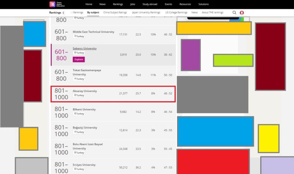The height and width of the screenshot is (174, 294).
Task: Click the Bilkent University name
Action: [84, 109]
